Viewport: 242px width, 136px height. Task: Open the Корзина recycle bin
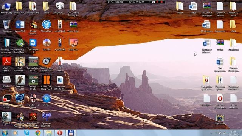(6, 26)
